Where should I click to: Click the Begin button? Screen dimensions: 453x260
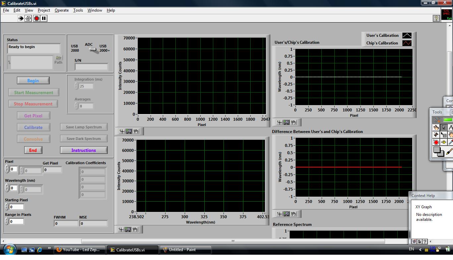[33, 81]
